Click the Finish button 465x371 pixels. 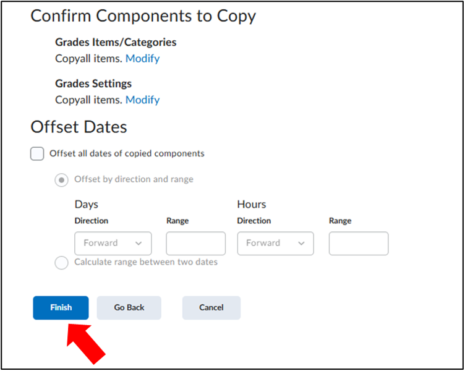tap(61, 308)
